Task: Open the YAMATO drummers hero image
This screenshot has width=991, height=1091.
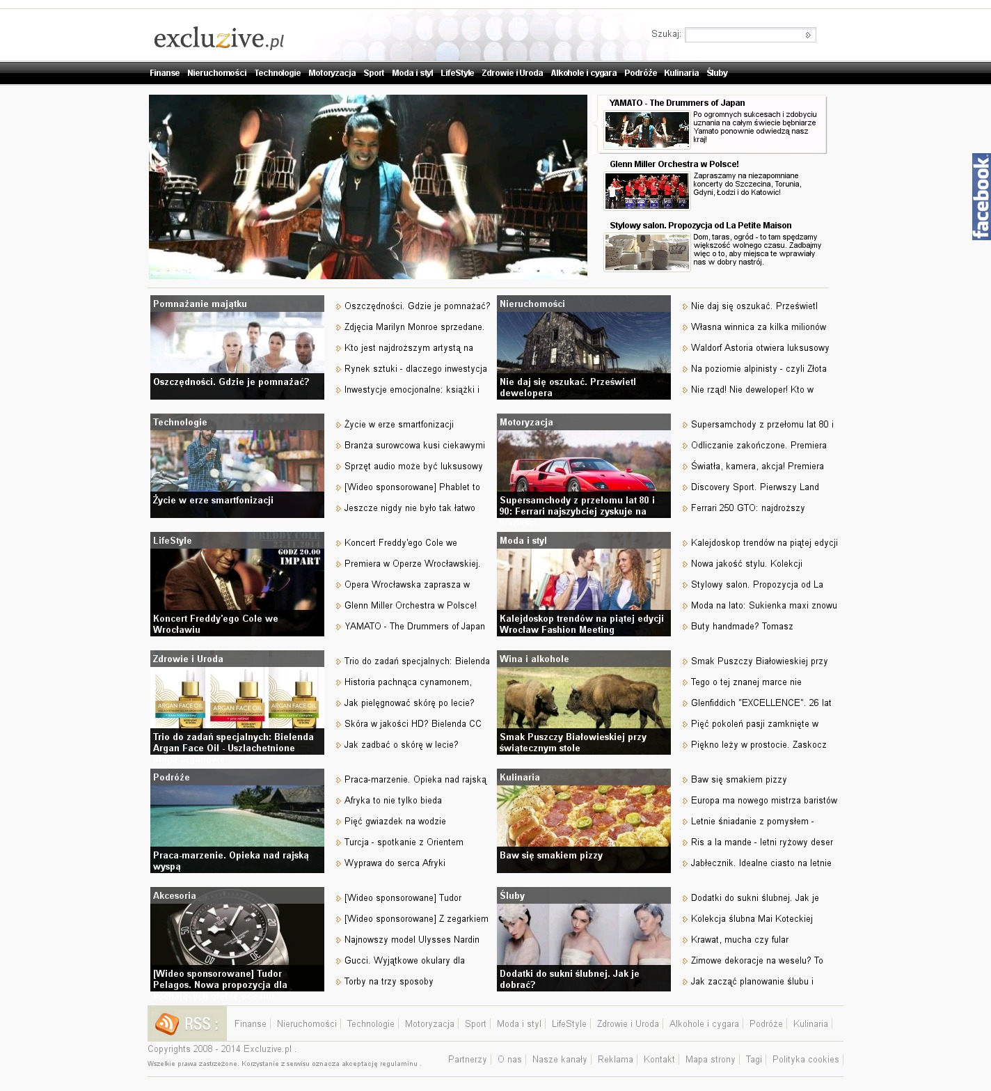Action: [367, 187]
